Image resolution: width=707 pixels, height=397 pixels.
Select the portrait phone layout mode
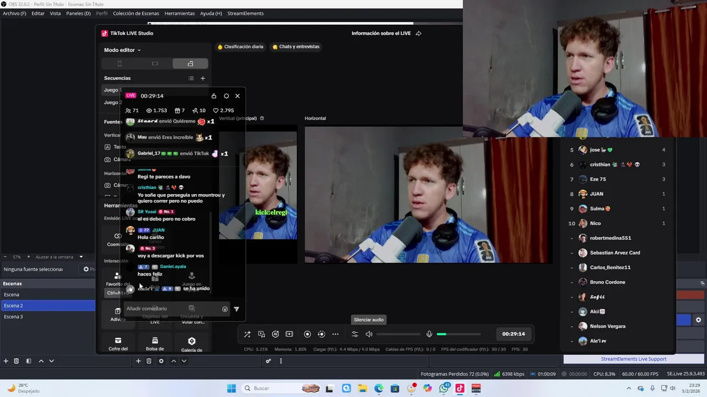pyautogui.click(x=119, y=64)
